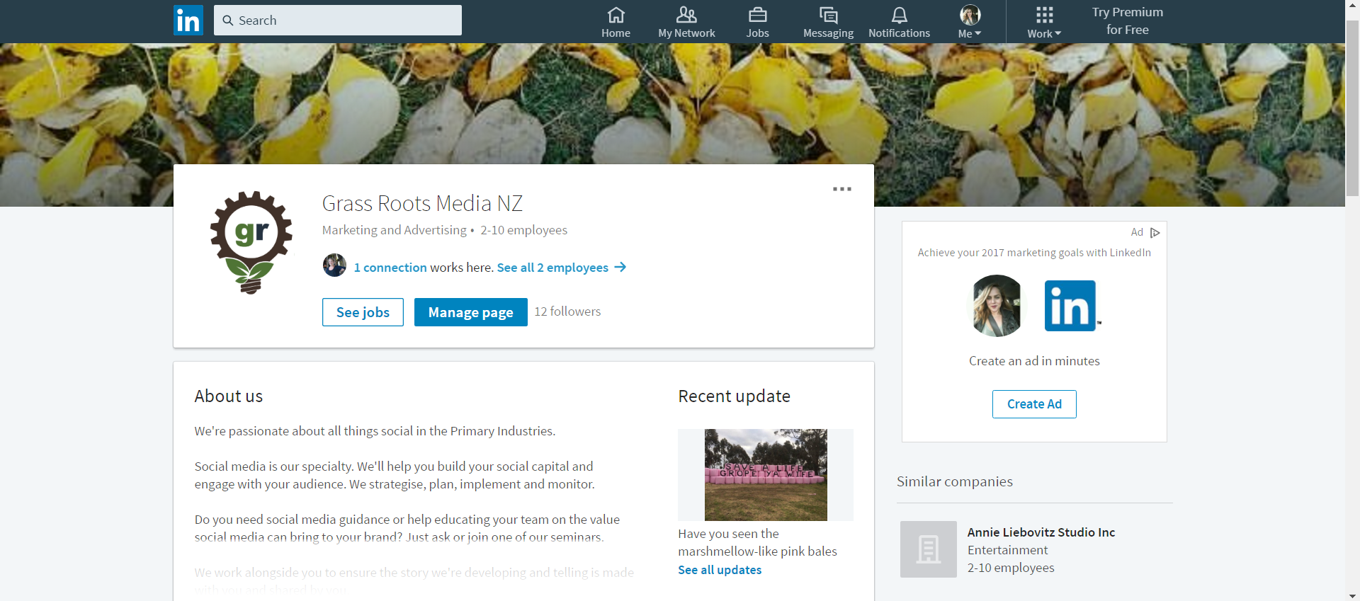The height and width of the screenshot is (601, 1360).
Task: Click the Grass Roots Media NZ title
Action: [422, 204]
